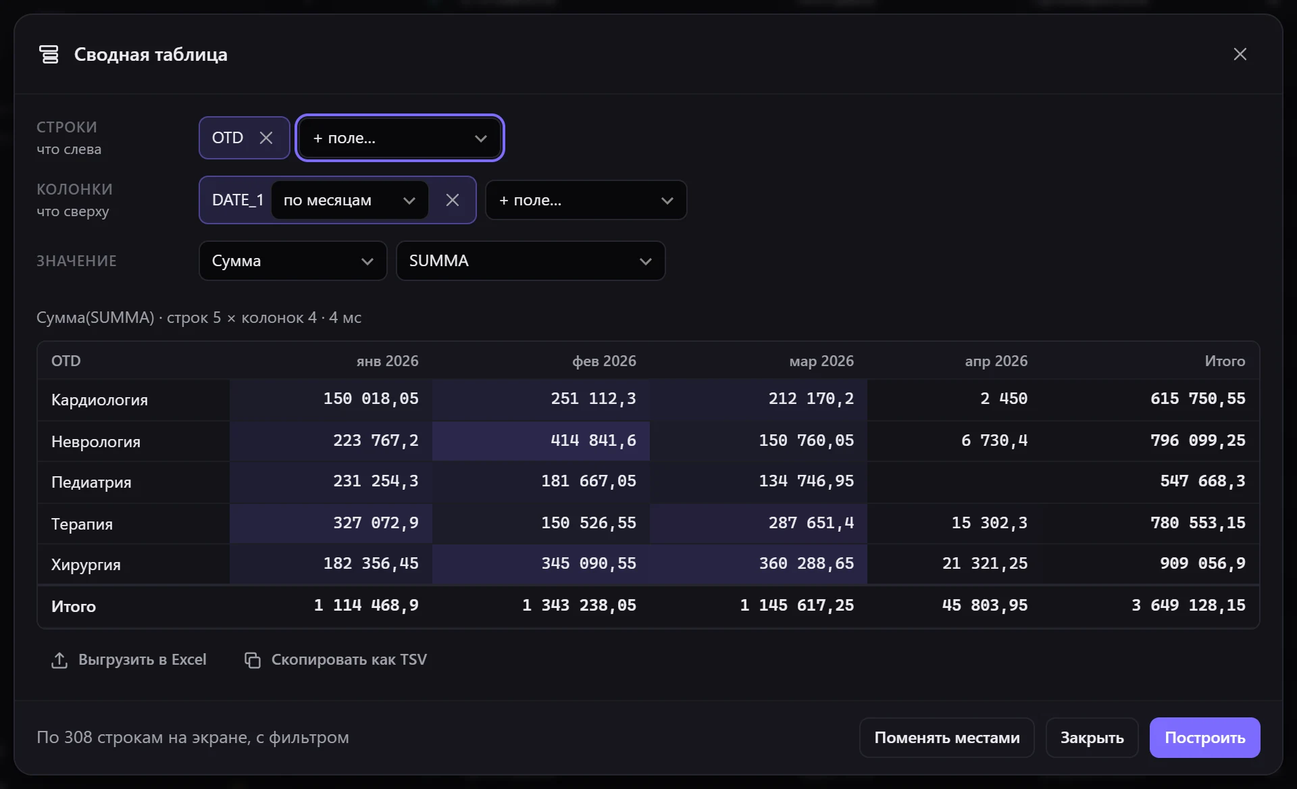
Task: Click the DATE_1 chip label in columns
Action: pos(238,200)
